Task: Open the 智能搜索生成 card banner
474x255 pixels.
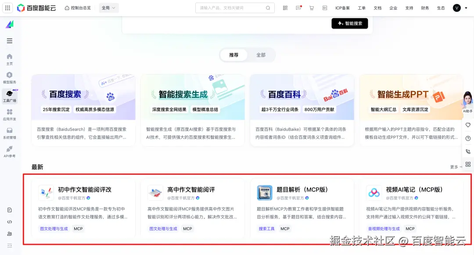Action: point(193,97)
